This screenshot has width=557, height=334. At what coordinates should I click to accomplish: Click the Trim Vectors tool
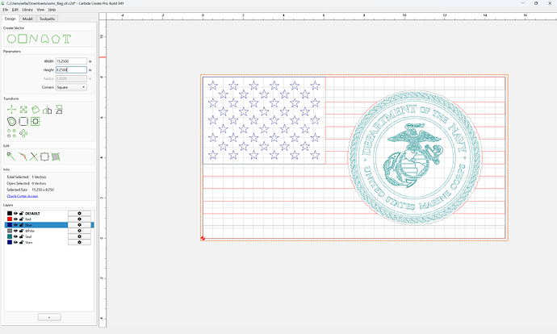coord(33,157)
